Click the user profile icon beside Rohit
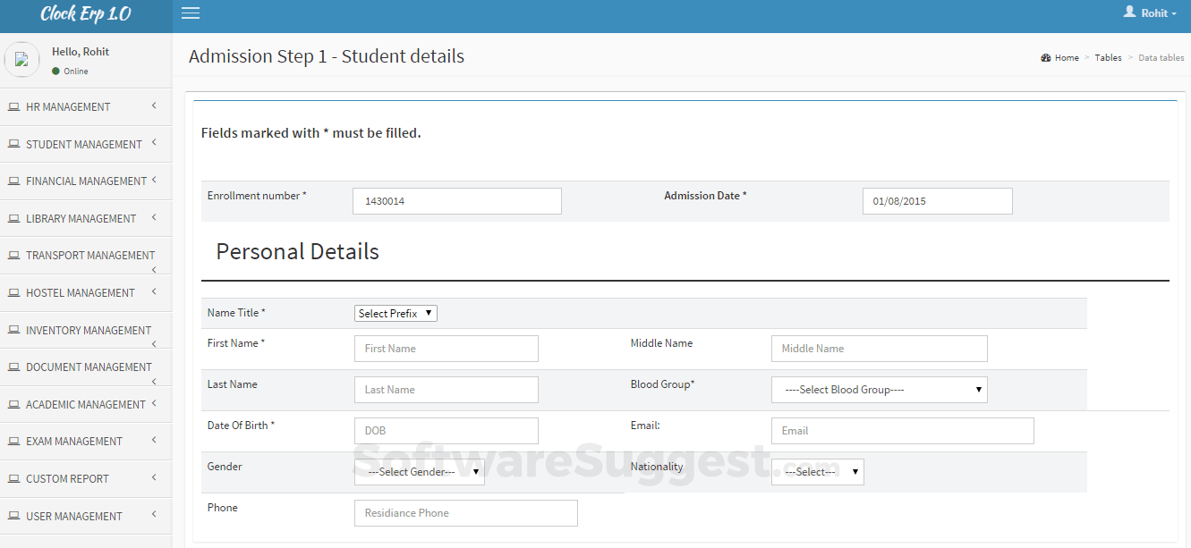 coord(1129,13)
